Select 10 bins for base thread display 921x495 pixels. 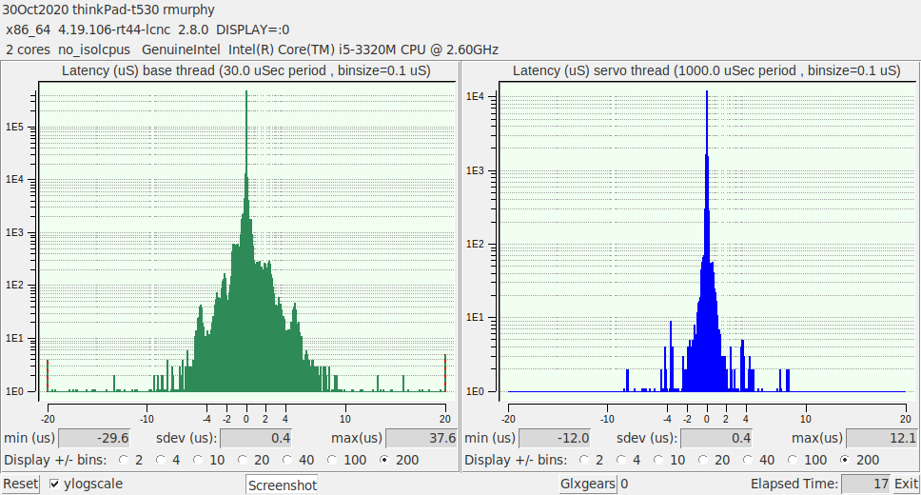pos(198,460)
